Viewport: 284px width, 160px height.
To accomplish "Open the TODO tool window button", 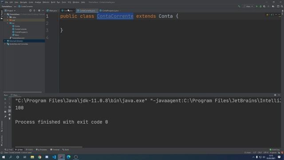I will pyautogui.click(x=29, y=150).
